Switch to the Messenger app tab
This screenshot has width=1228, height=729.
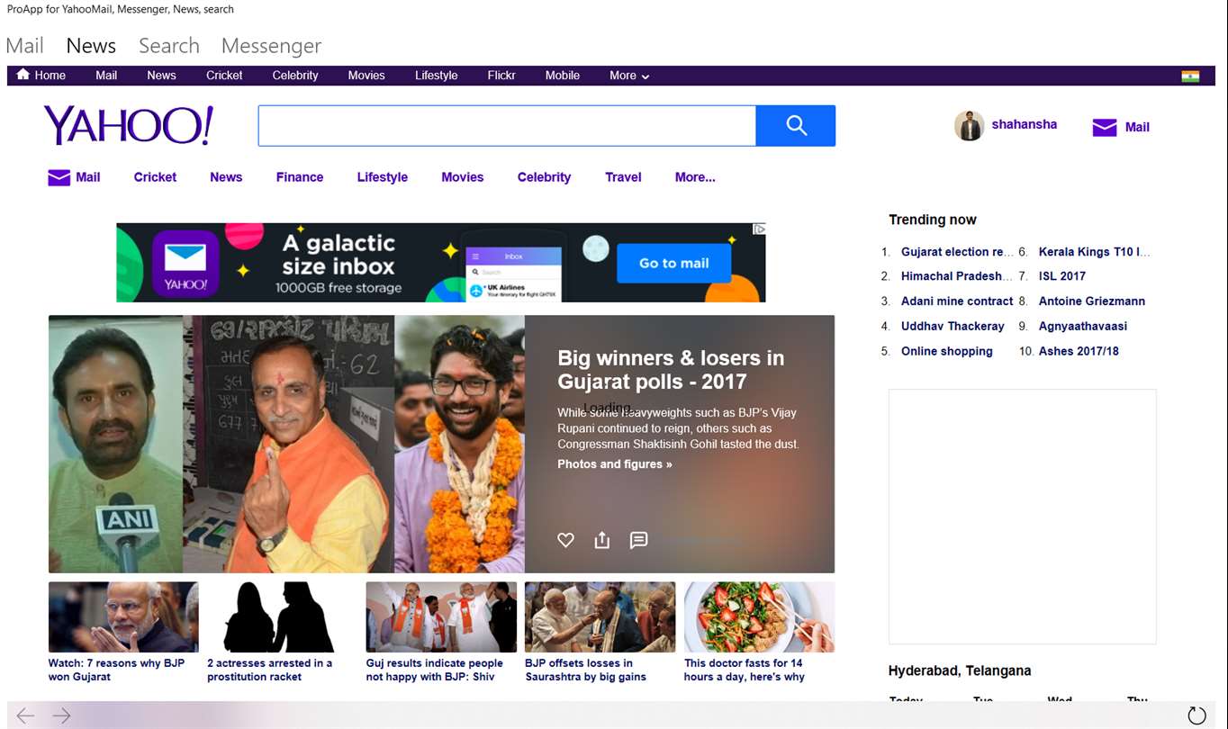tap(271, 46)
